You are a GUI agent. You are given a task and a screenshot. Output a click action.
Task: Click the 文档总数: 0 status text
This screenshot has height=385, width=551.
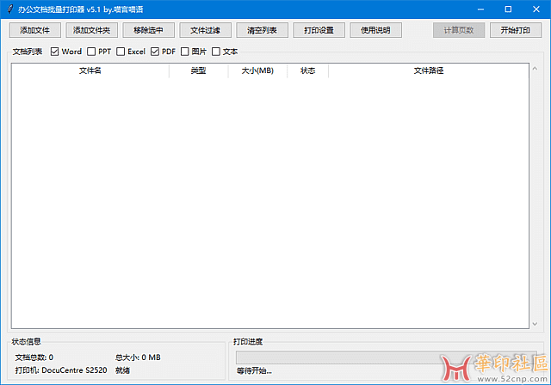(x=34, y=357)
